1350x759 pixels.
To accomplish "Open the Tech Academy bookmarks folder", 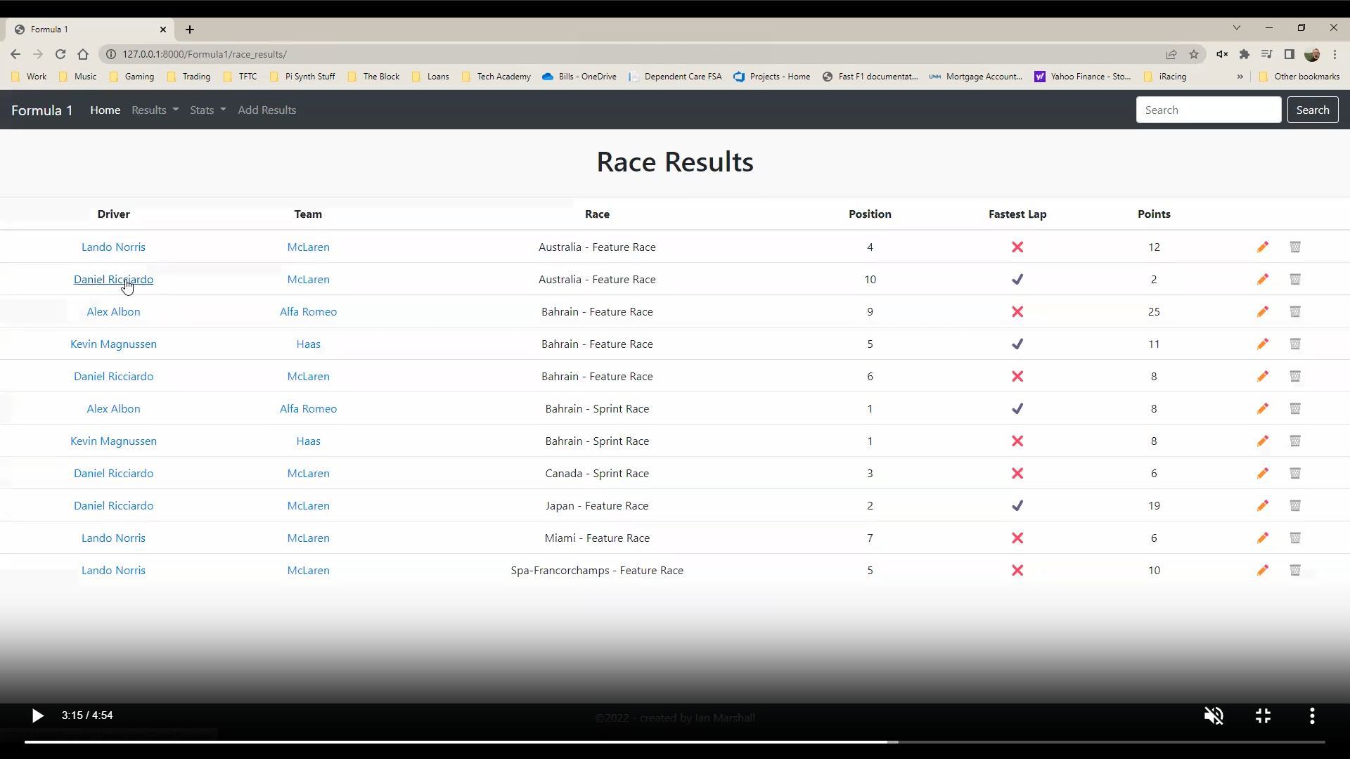I will point(496,77).
